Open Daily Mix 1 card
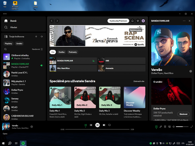 pyautogui.click(x=60, y=102)
